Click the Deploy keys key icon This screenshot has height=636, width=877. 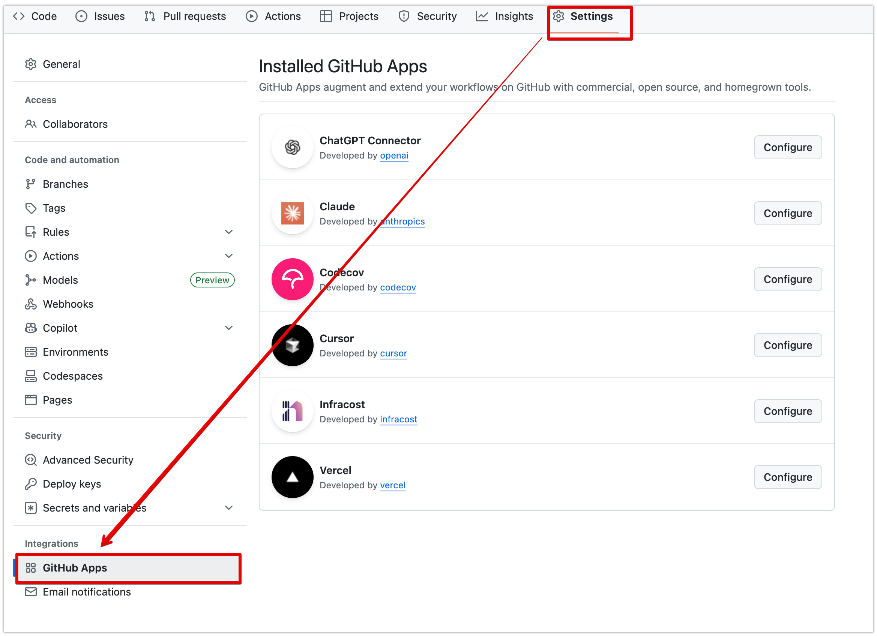coord(30,484)
